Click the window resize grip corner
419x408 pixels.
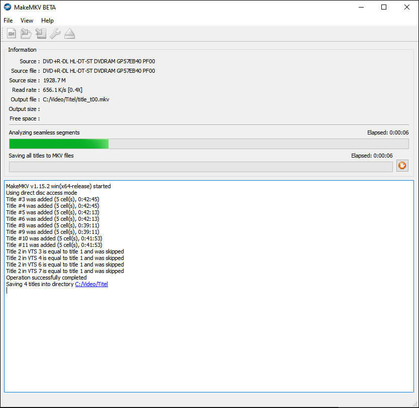(415, 404)
